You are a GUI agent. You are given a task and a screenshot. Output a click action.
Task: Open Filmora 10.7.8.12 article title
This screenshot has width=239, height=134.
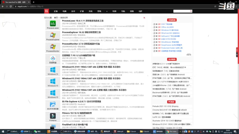coord(77,113)
